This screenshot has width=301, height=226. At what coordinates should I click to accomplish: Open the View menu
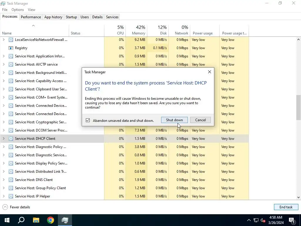pos(31,10)
